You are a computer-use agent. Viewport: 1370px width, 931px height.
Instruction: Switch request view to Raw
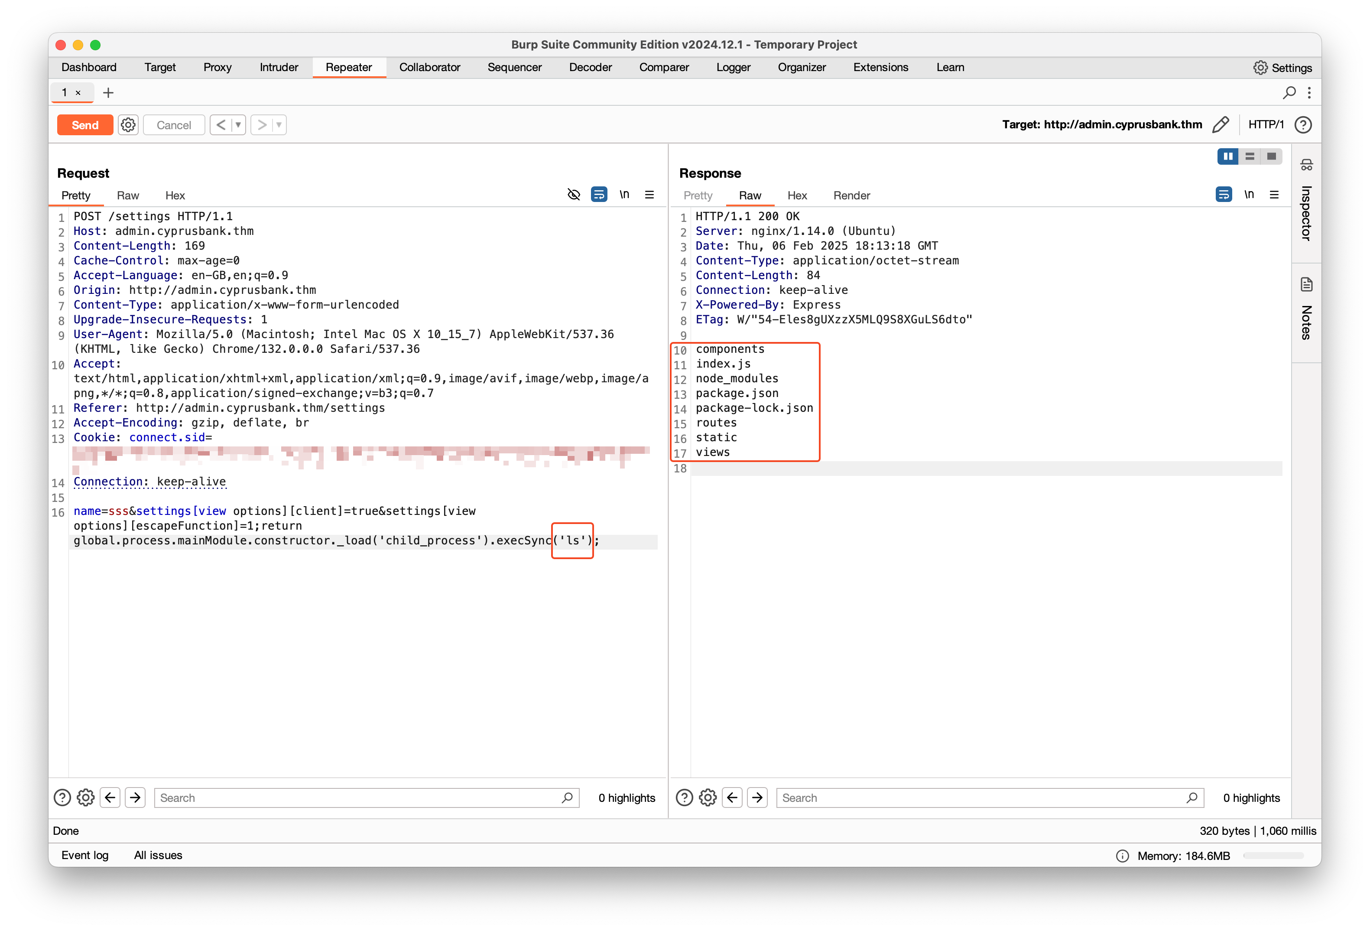click(x=127, y=195)
